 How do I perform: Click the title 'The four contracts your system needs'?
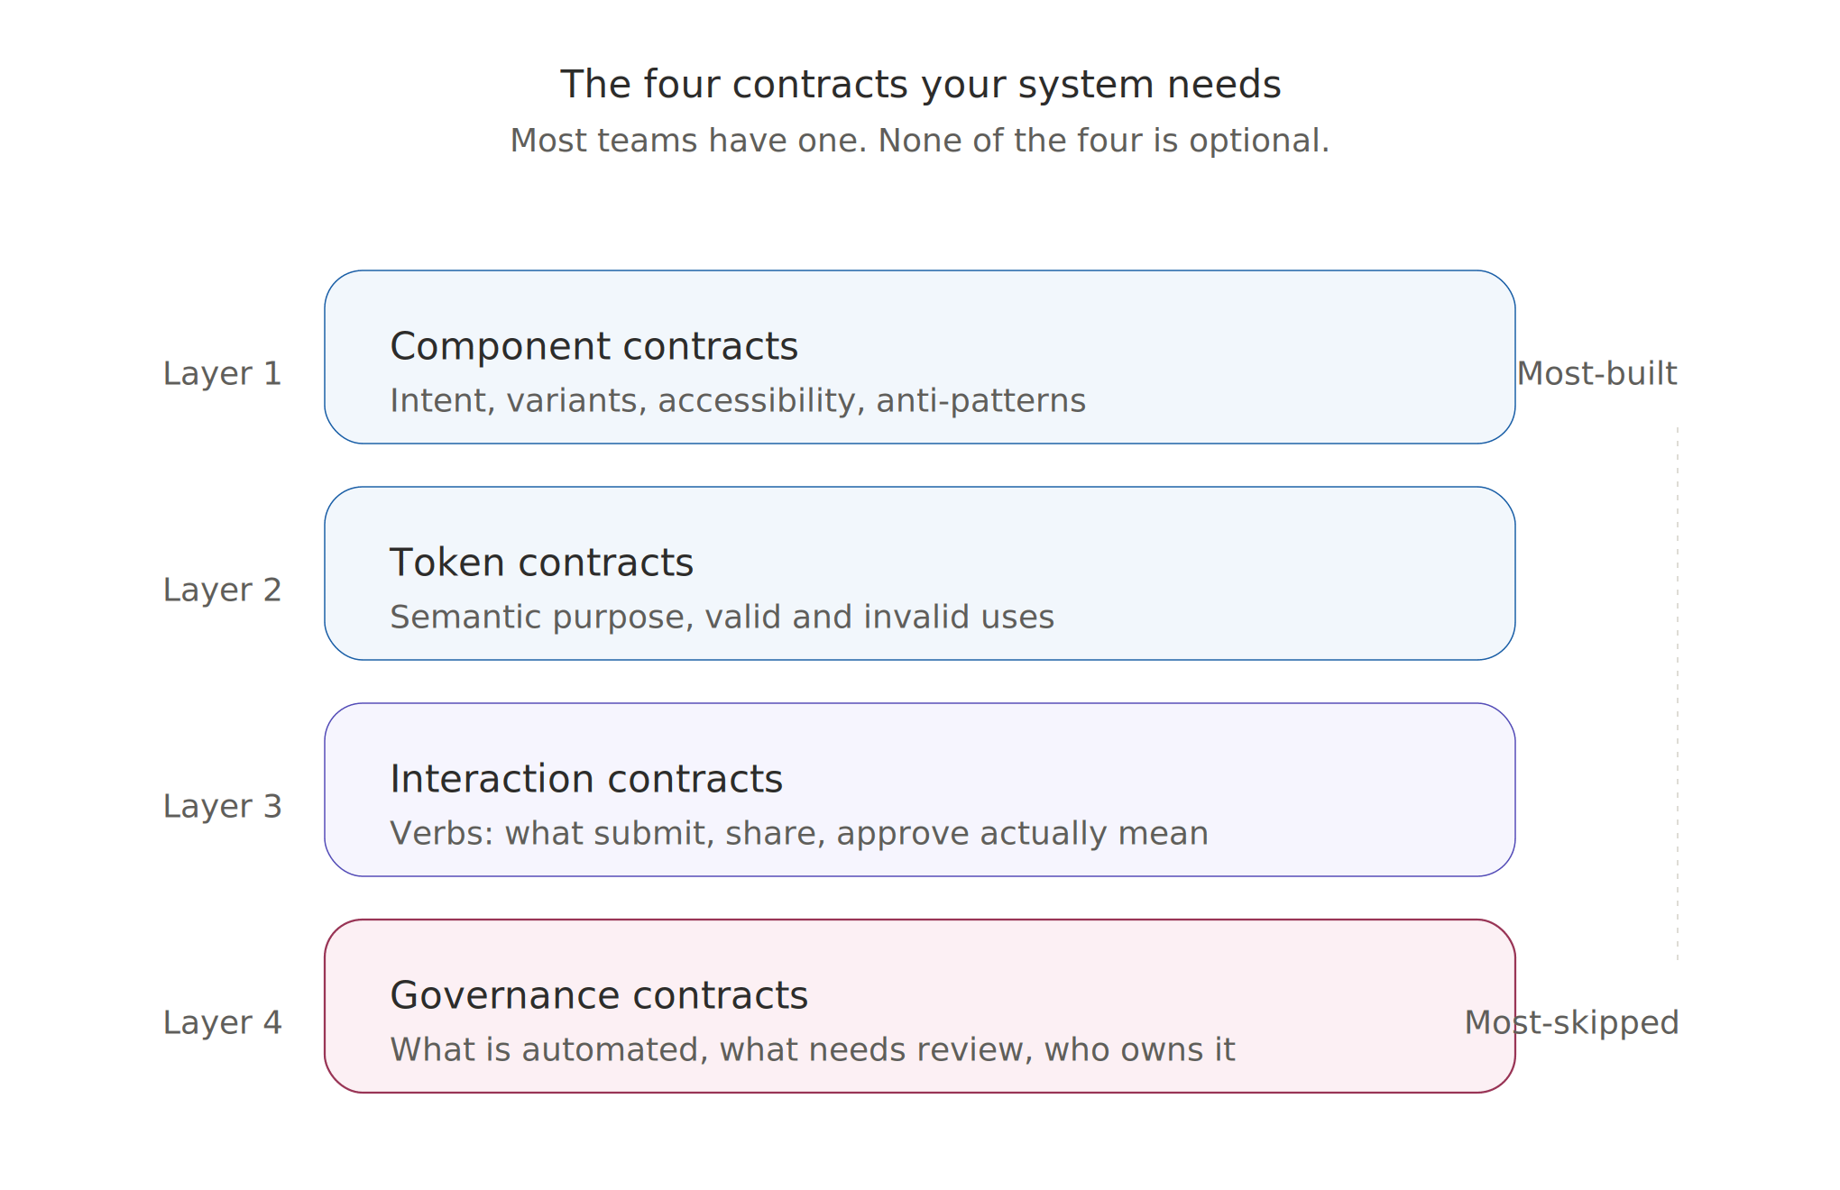pyautogui.click(x=920, y=85)
